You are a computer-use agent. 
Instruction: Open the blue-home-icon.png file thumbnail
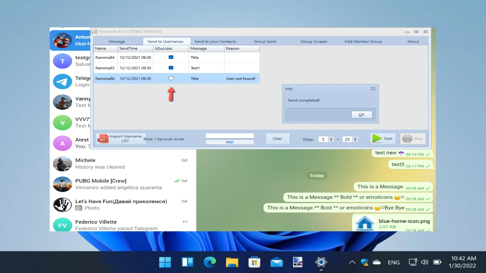(x=364, y=223)
